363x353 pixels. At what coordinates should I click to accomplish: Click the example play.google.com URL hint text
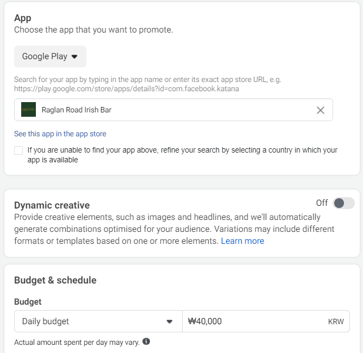click(127, 89)
